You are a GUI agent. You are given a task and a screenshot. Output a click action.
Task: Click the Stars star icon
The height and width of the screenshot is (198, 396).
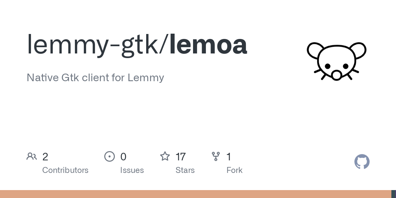pos(165,156)
